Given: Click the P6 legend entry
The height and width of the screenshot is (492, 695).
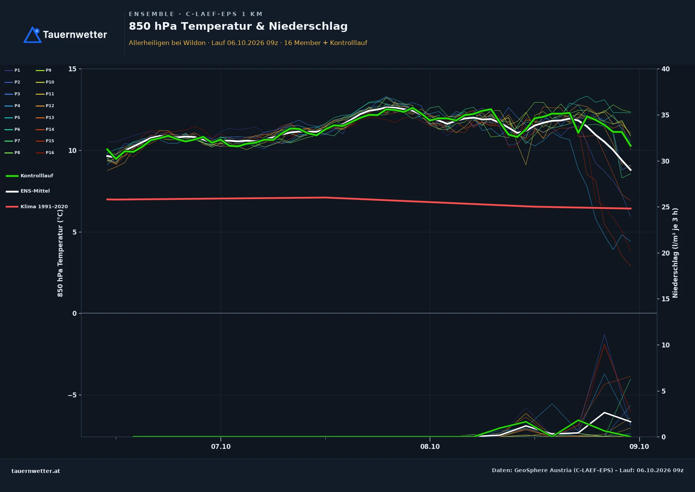Looking at the screenshot, I should (x=13, y=129).
